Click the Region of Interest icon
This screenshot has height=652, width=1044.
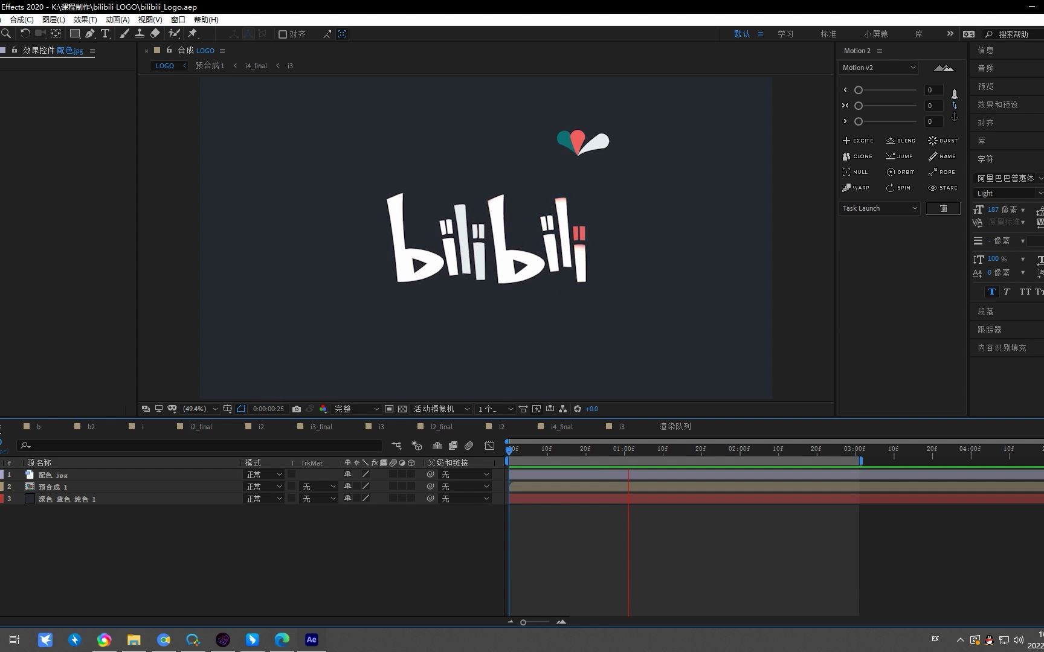[389, 409]
